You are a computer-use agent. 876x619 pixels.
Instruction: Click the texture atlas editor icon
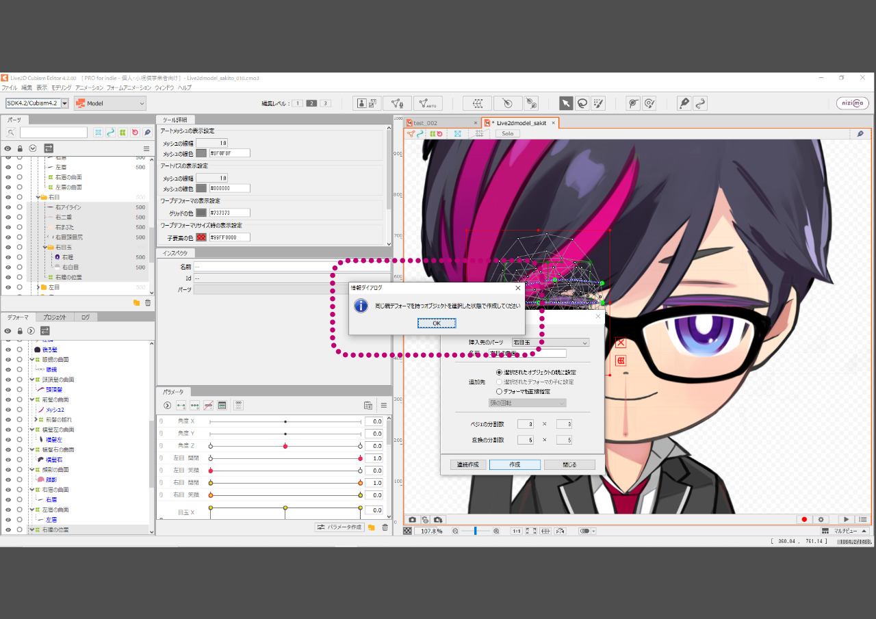[368, 103]
